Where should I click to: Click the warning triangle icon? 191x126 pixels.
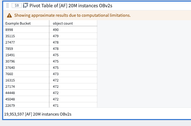tap(10, 15)
